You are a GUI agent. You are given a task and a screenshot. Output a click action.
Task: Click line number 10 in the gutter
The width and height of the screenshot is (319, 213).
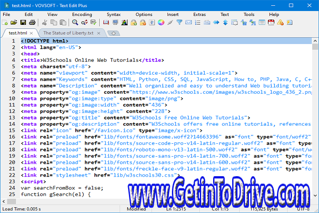click(12, 99)
